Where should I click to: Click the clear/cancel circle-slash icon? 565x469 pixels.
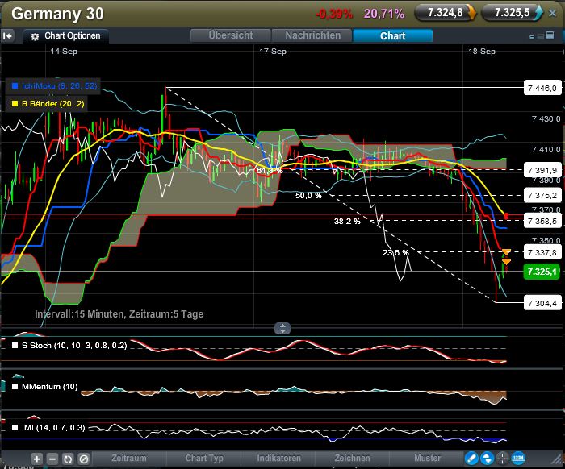pos(84,459)
